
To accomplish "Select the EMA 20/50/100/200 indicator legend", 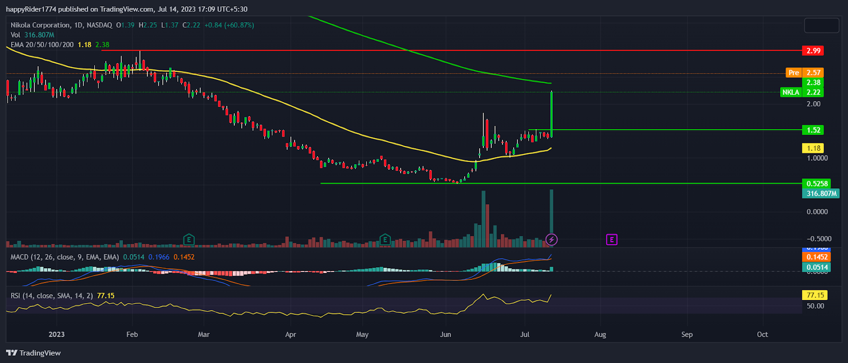I will (42, 45).
